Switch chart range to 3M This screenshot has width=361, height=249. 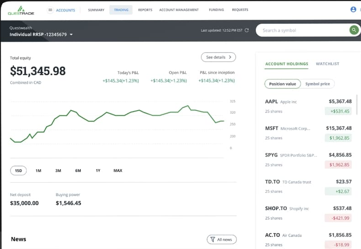(58, 171)
